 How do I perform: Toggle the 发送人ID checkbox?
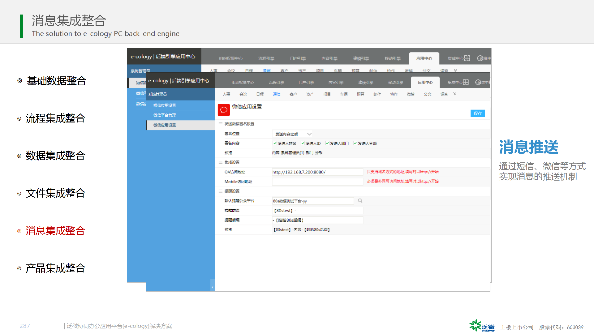(303, 143)
